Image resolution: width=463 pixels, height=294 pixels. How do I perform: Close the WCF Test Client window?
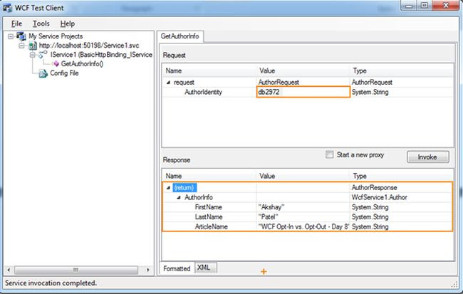pyautogui.click(x=446, y=6)
